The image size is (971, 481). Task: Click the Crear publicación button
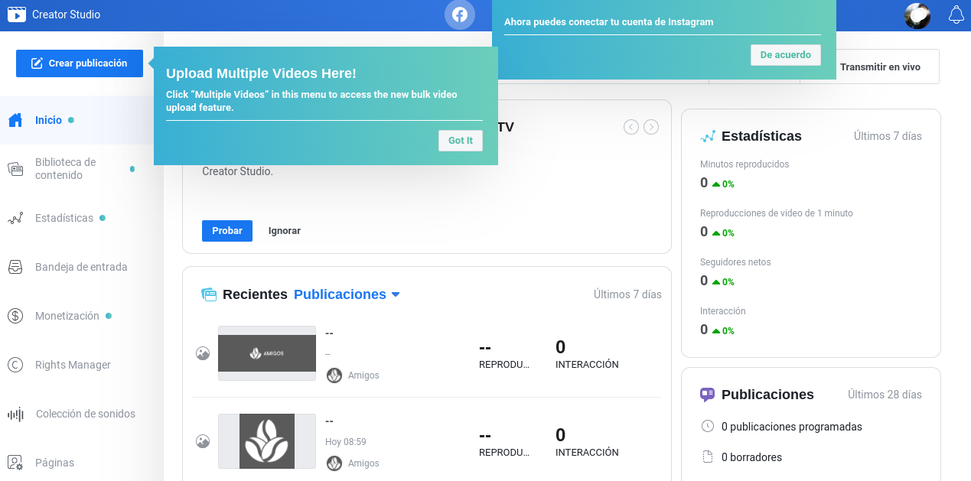tap(80, 63)
